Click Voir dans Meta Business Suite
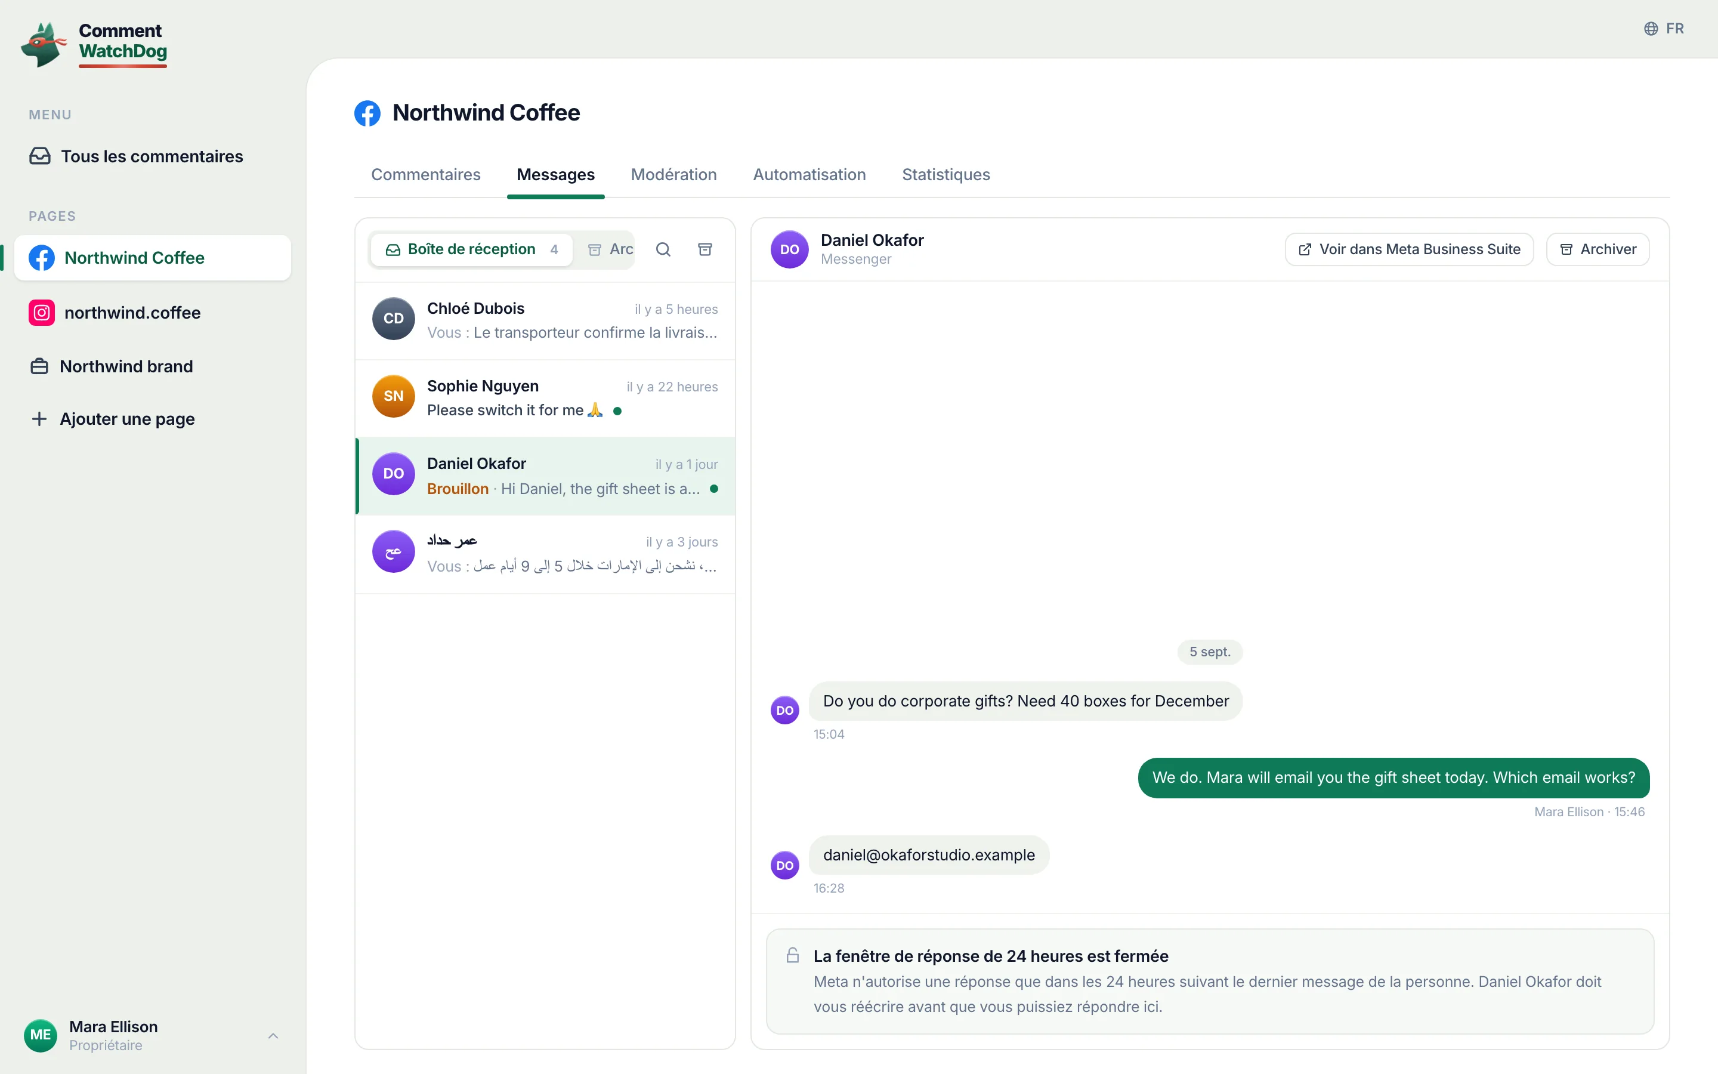This screenshot has height=1074, width=1718. (1409, 249)
